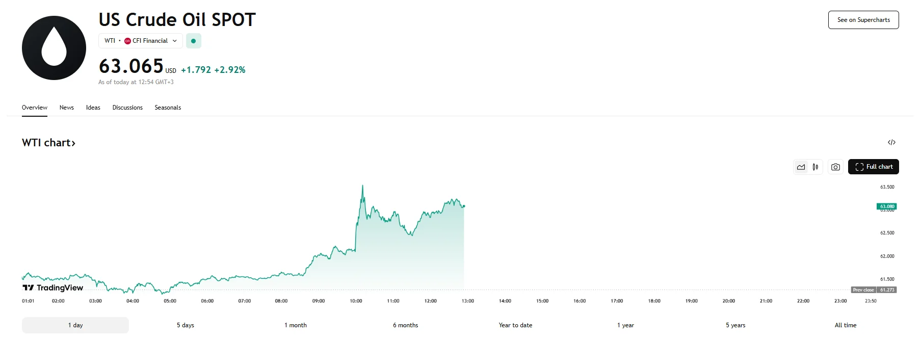Viewport: 921px width, 340px height.
Task: Click the green 63.080 price label
Action: [x=886, y=206]
